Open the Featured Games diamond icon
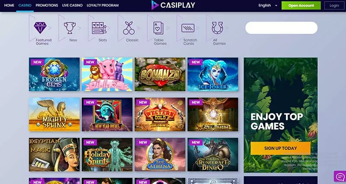The height and width of the screenshot is (184, 346). pos(40,28)
